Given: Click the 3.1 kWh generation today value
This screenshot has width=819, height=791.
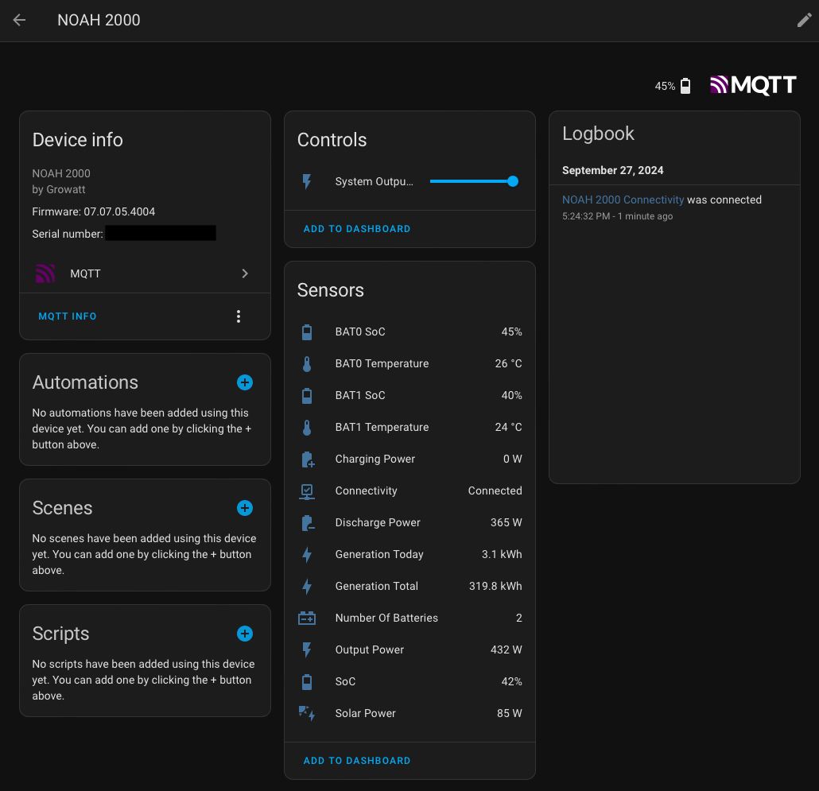Looking at the screenshot, I should [502, 554].
